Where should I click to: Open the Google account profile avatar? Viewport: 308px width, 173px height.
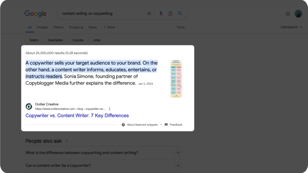298,14
